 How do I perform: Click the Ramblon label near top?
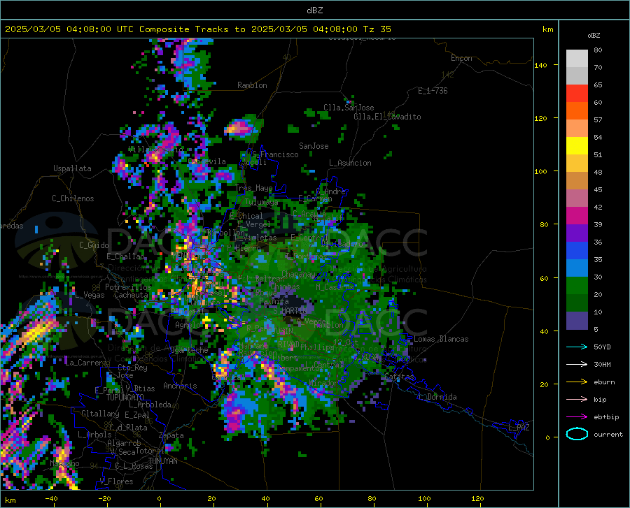tap(252, 85)
